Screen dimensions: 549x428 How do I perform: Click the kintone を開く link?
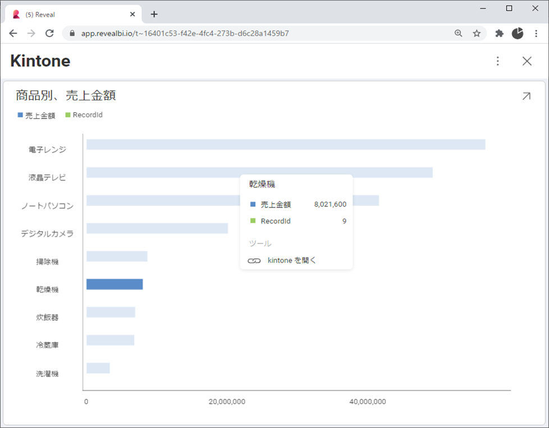click(x=292, y=260)
